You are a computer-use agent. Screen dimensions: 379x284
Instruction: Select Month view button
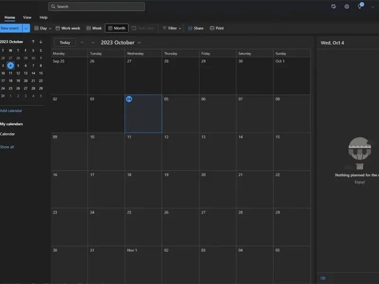click(117, 28)
